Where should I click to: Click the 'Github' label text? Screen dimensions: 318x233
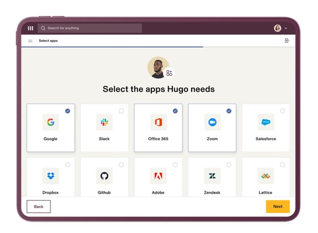(x=104, y=193)
